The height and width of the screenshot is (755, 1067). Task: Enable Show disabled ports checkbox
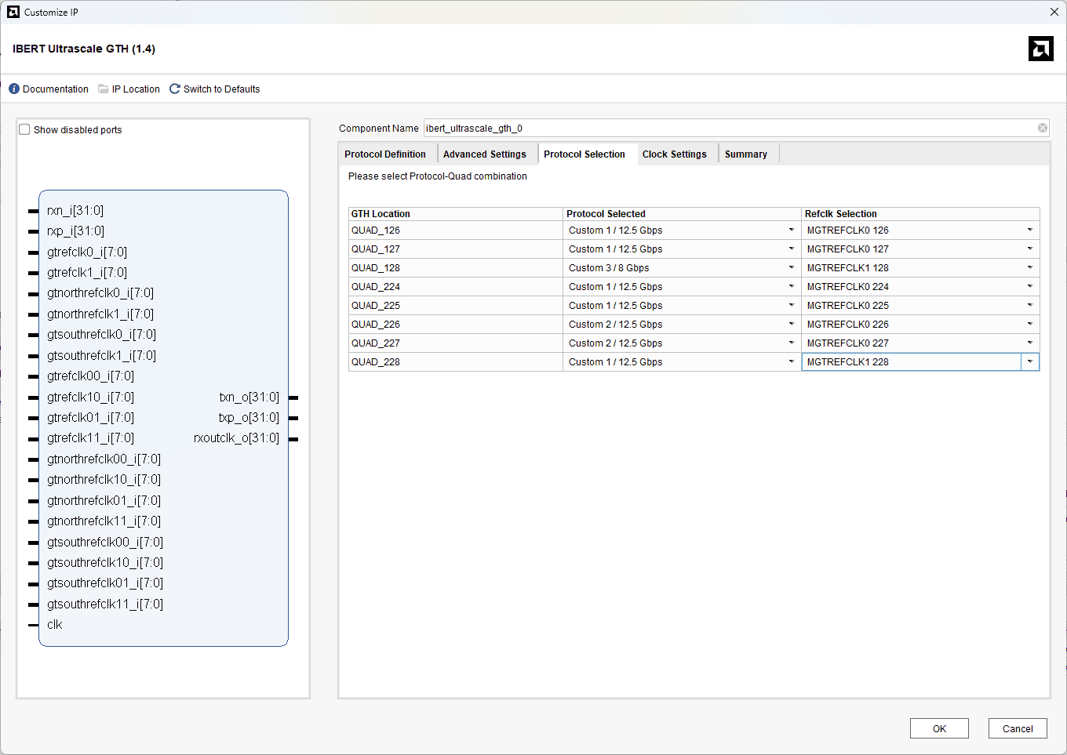pos(25,130)
